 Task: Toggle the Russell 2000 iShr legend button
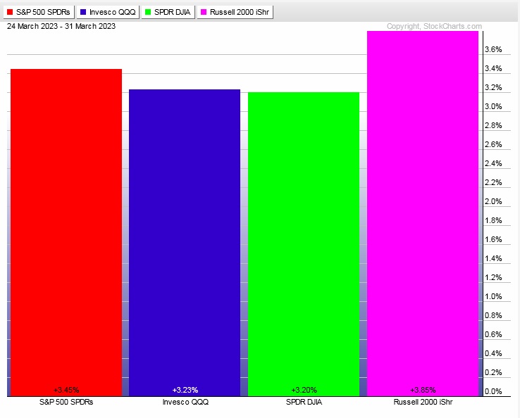pyautogui.click(x=235, y=12)
